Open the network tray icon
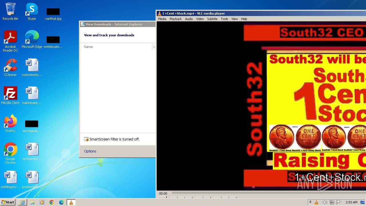366x206 pixels. (332, 202)
